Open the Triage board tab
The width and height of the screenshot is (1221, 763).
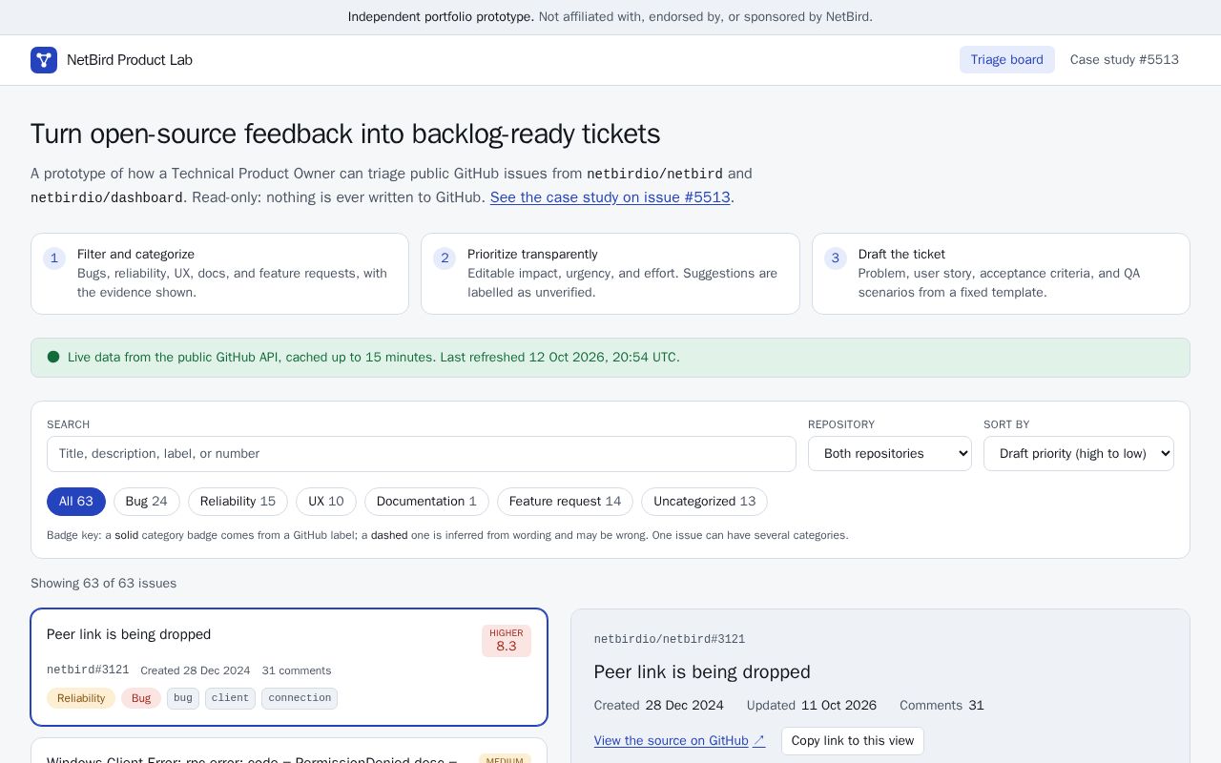(1006, 60)
